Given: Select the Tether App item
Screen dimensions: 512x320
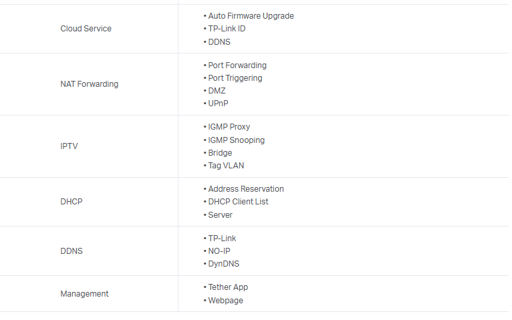Looking at the screenshot, I should (x=228, y=287).
